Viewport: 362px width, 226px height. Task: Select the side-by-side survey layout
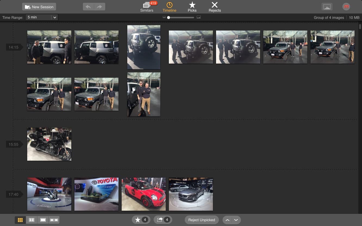[54, 220]
